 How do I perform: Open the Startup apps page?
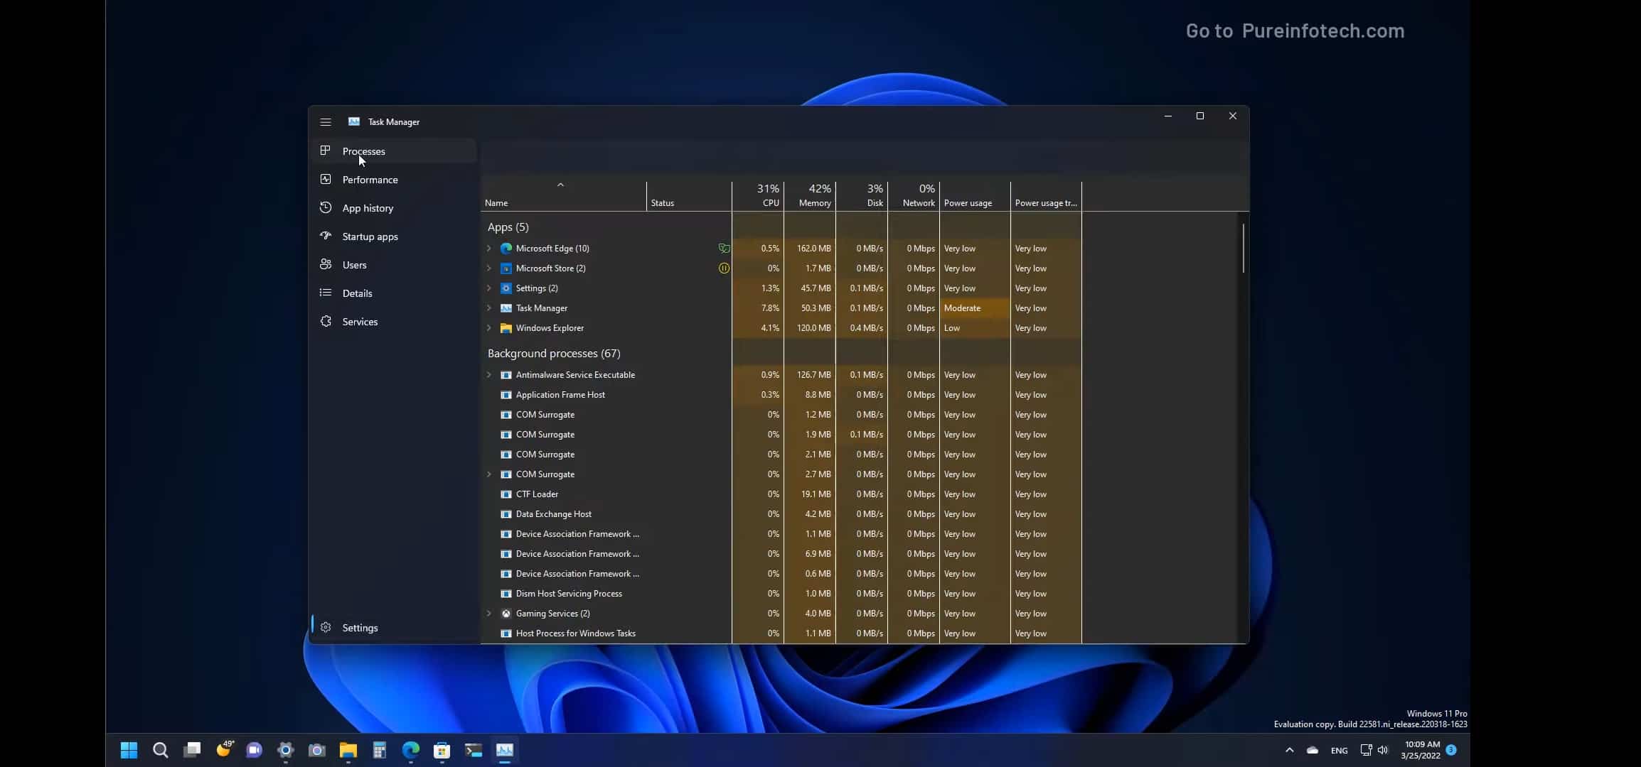pos(394,236)
